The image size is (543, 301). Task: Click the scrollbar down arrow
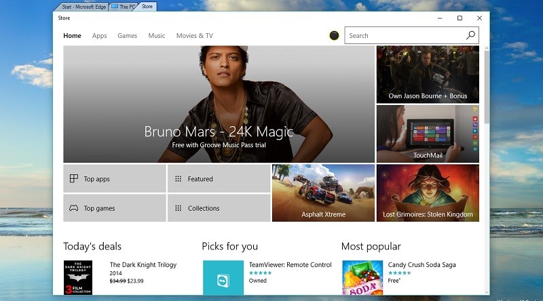pos(487,292)
